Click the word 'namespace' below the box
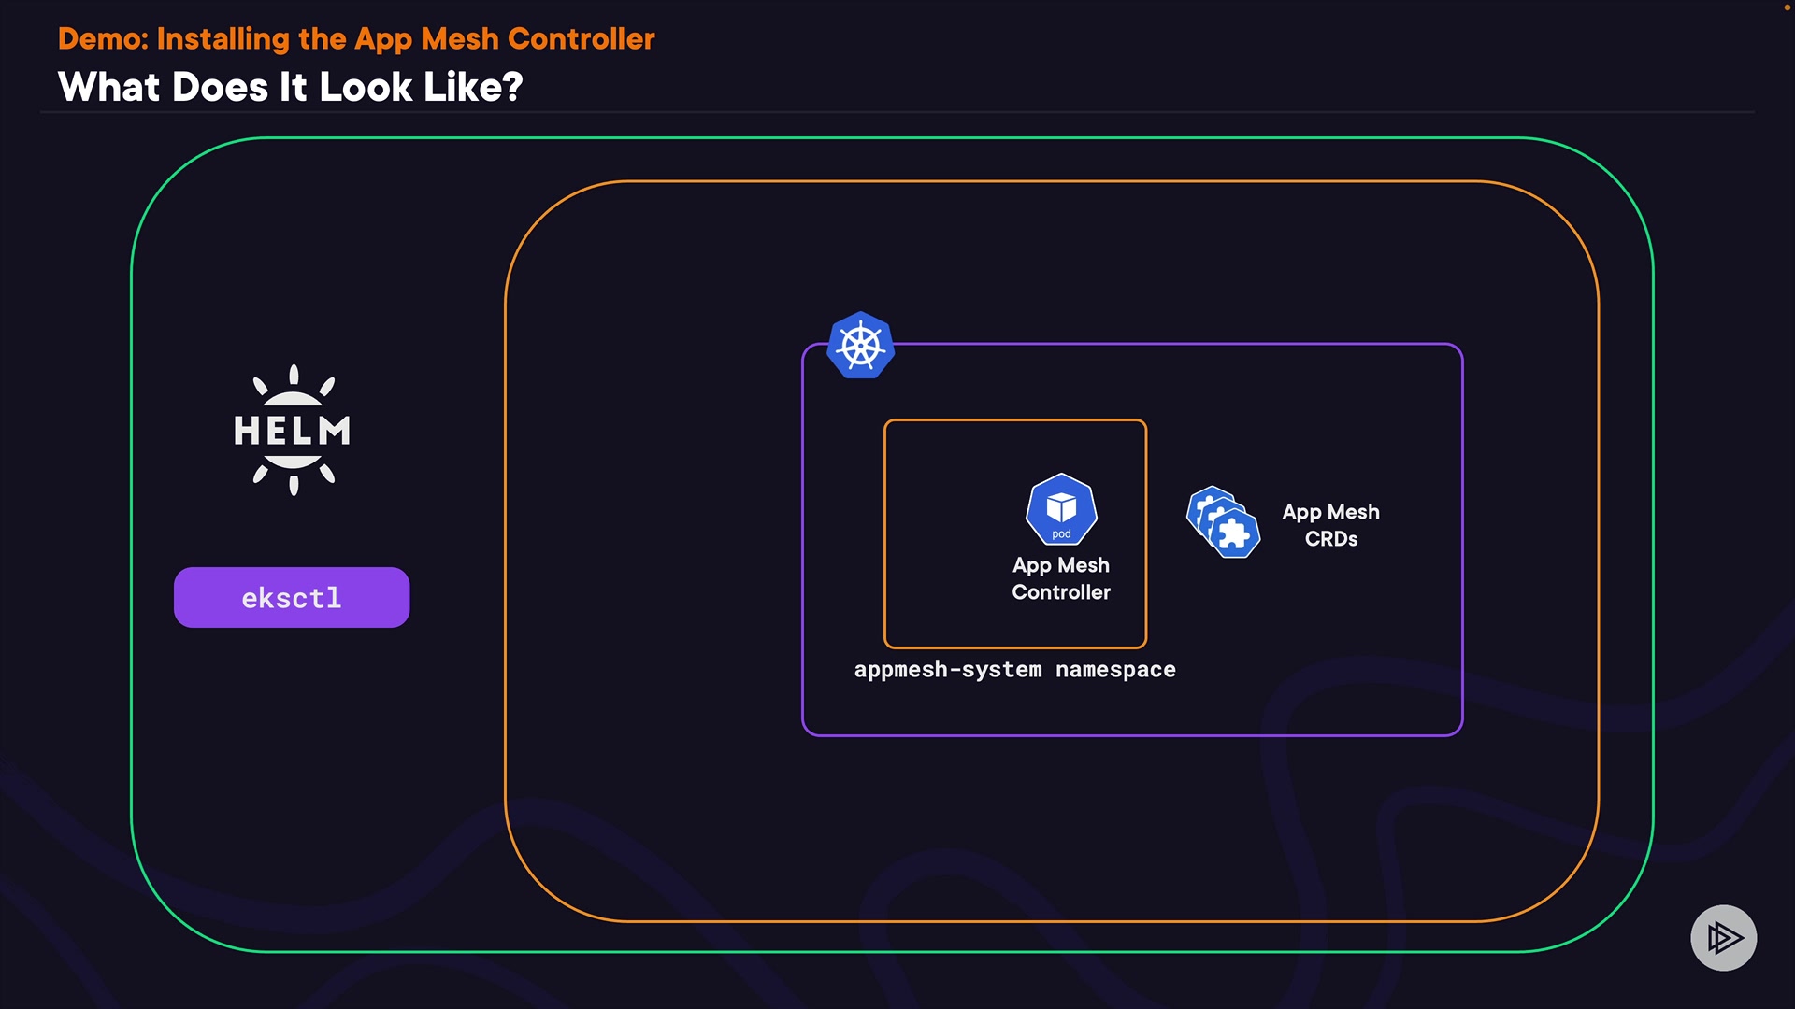 1115,670
